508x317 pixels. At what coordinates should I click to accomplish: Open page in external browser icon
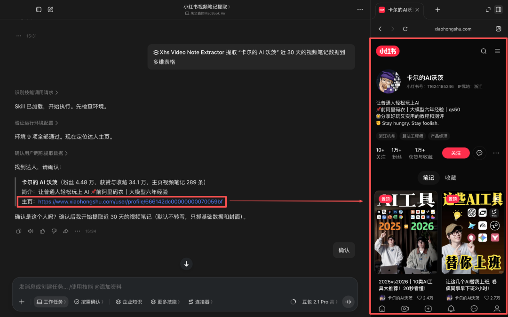coord(498,29)
